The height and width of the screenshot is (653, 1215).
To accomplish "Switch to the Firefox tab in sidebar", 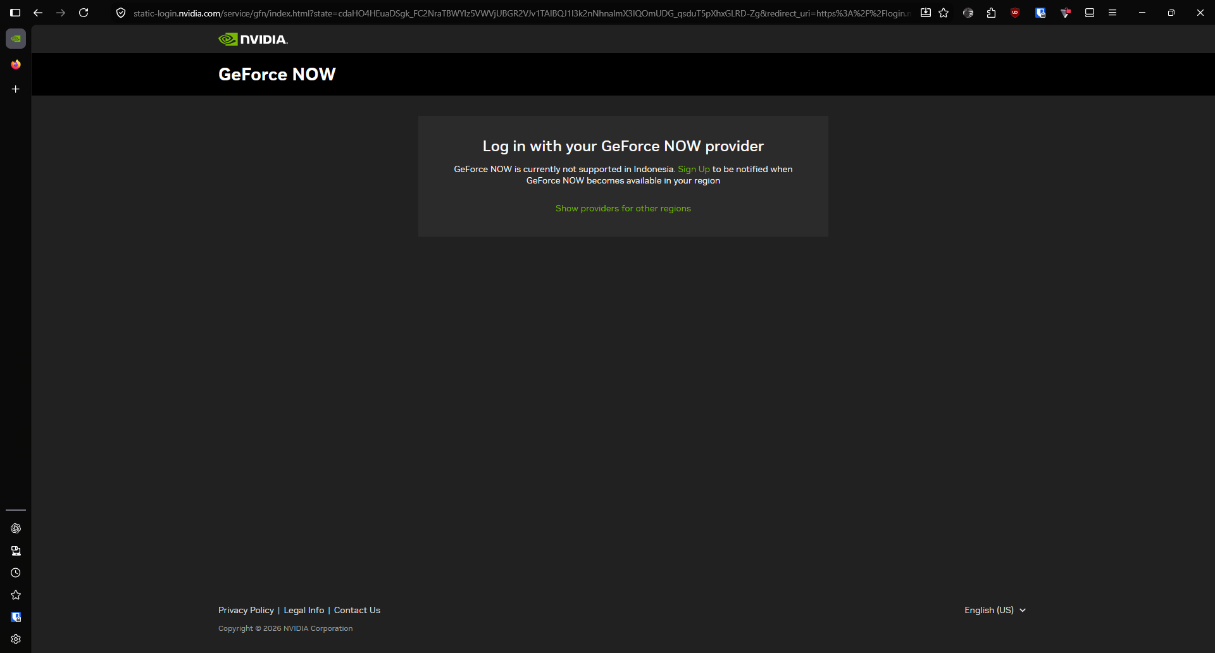I will coord(16,65).
